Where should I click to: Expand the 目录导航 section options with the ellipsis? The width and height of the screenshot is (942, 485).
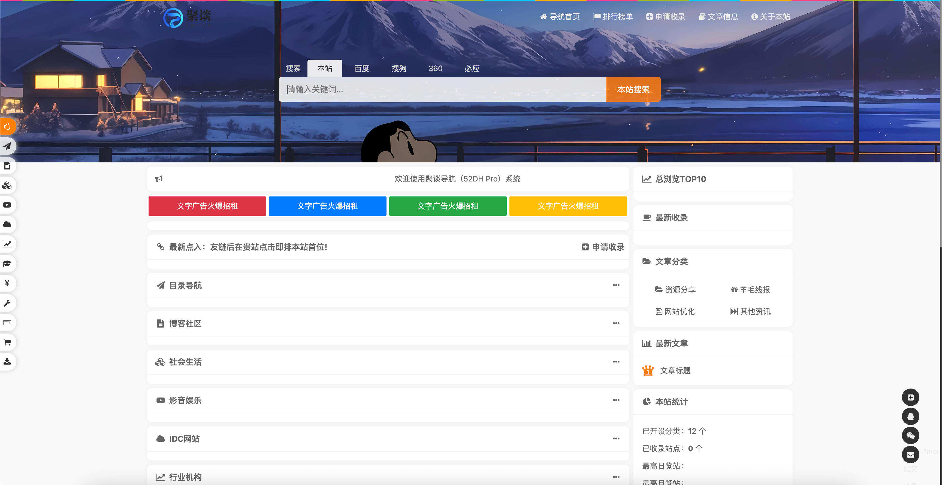[616, 286]
